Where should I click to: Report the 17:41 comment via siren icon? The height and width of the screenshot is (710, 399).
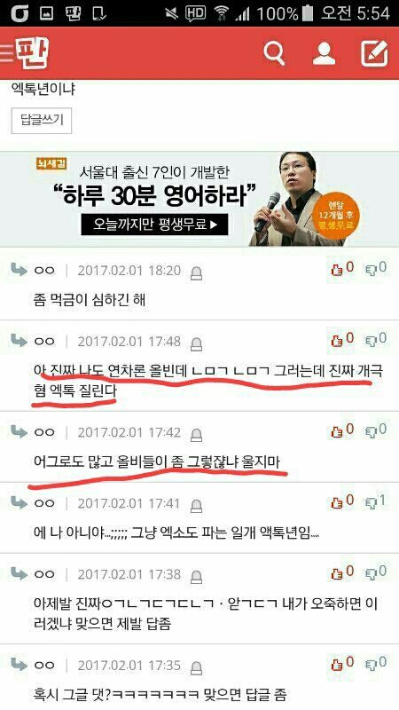(196, 505)
